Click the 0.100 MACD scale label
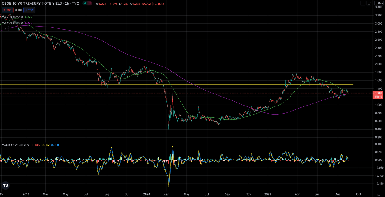Viewport: 385px width, 197px height. 379,144
